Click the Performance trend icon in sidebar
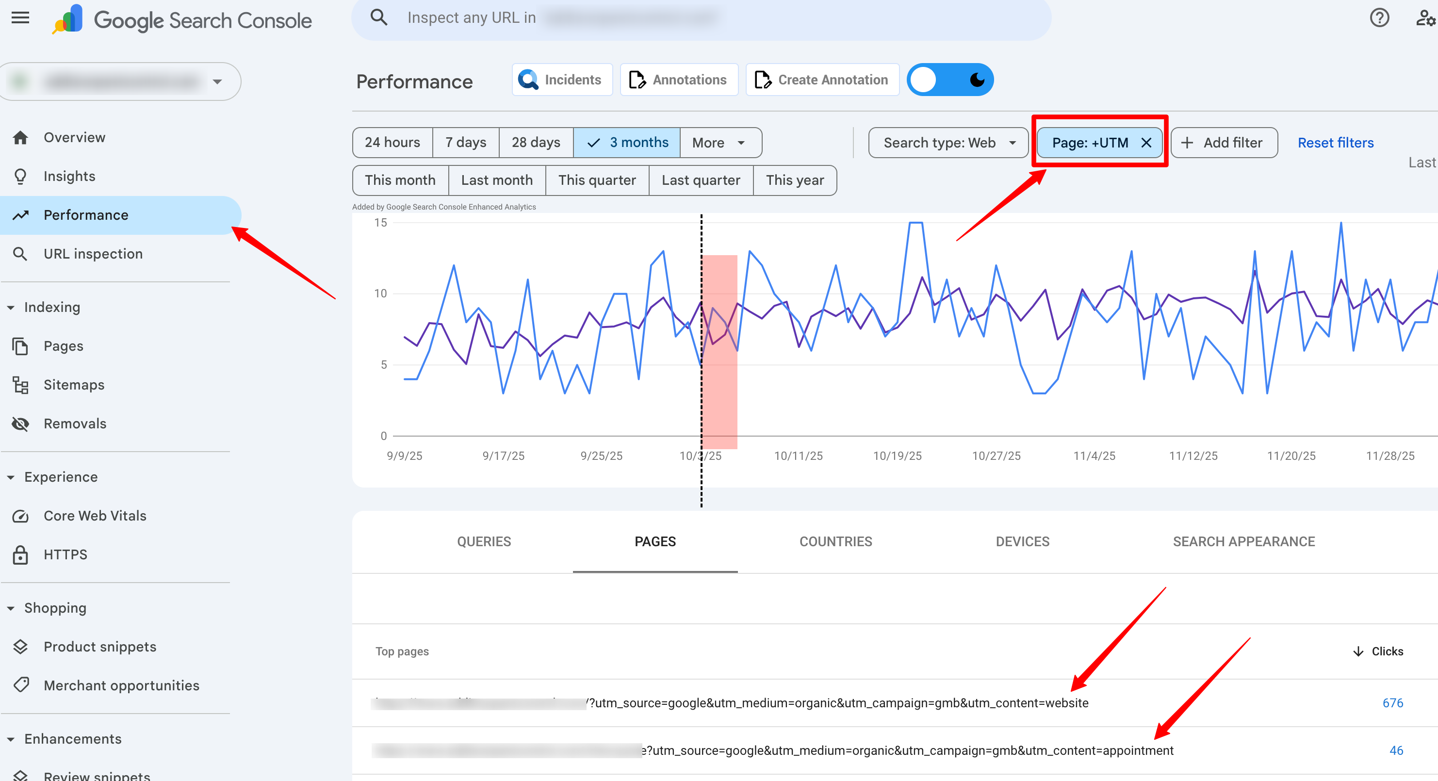The image size is (1438, 781). (21, 215)
